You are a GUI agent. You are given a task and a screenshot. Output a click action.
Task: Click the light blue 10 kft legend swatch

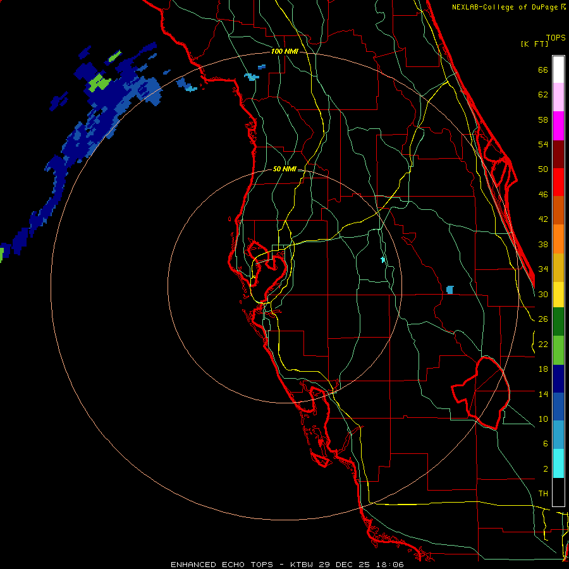tap(558, 435)
